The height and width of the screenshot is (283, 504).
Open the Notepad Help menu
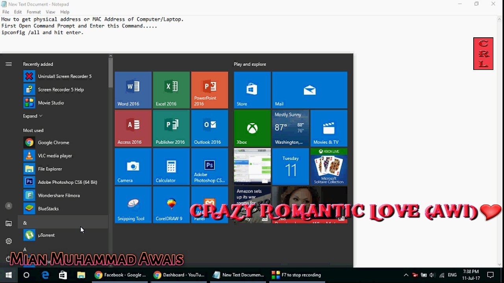coord(65,12)
